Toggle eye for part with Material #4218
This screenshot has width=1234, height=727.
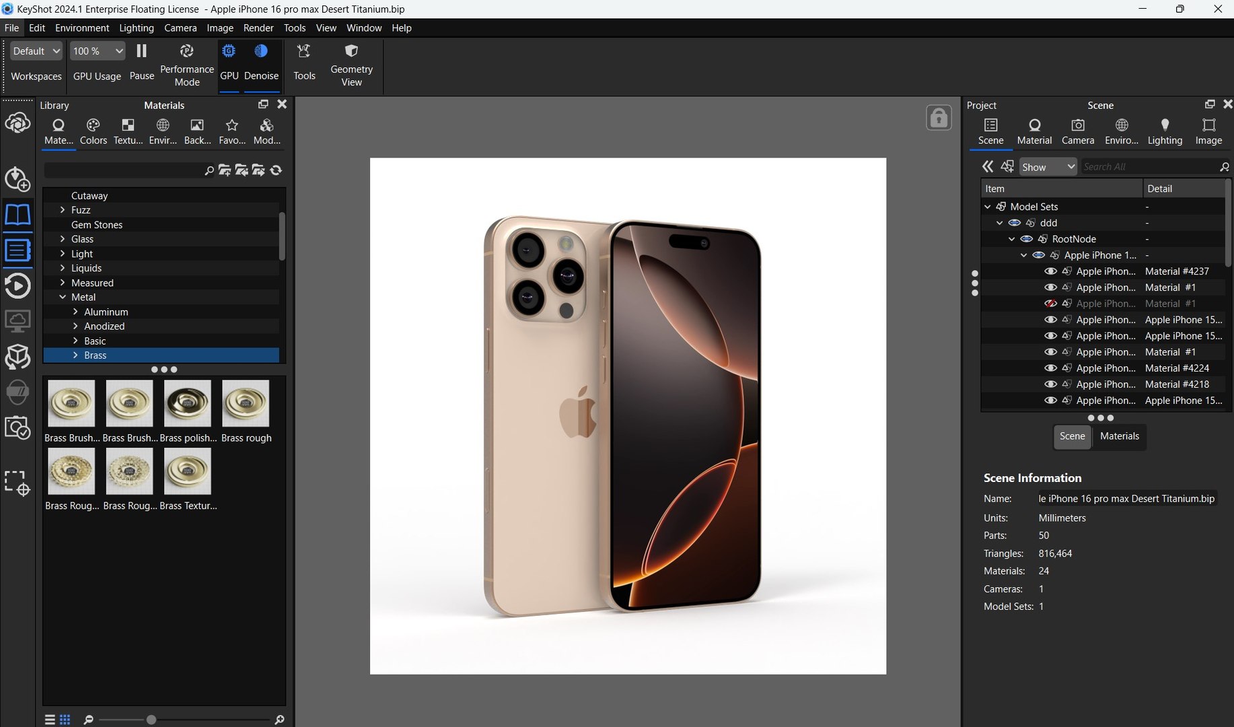1050,384
